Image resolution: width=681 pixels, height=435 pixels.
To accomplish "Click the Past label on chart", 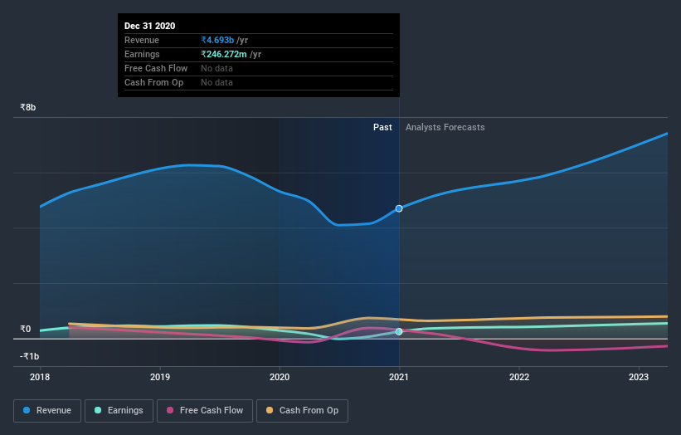I will [x=382, y=127].
